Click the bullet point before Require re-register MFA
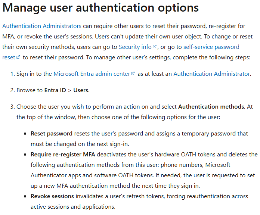260x215 pixels. click(x=25, y=155)
